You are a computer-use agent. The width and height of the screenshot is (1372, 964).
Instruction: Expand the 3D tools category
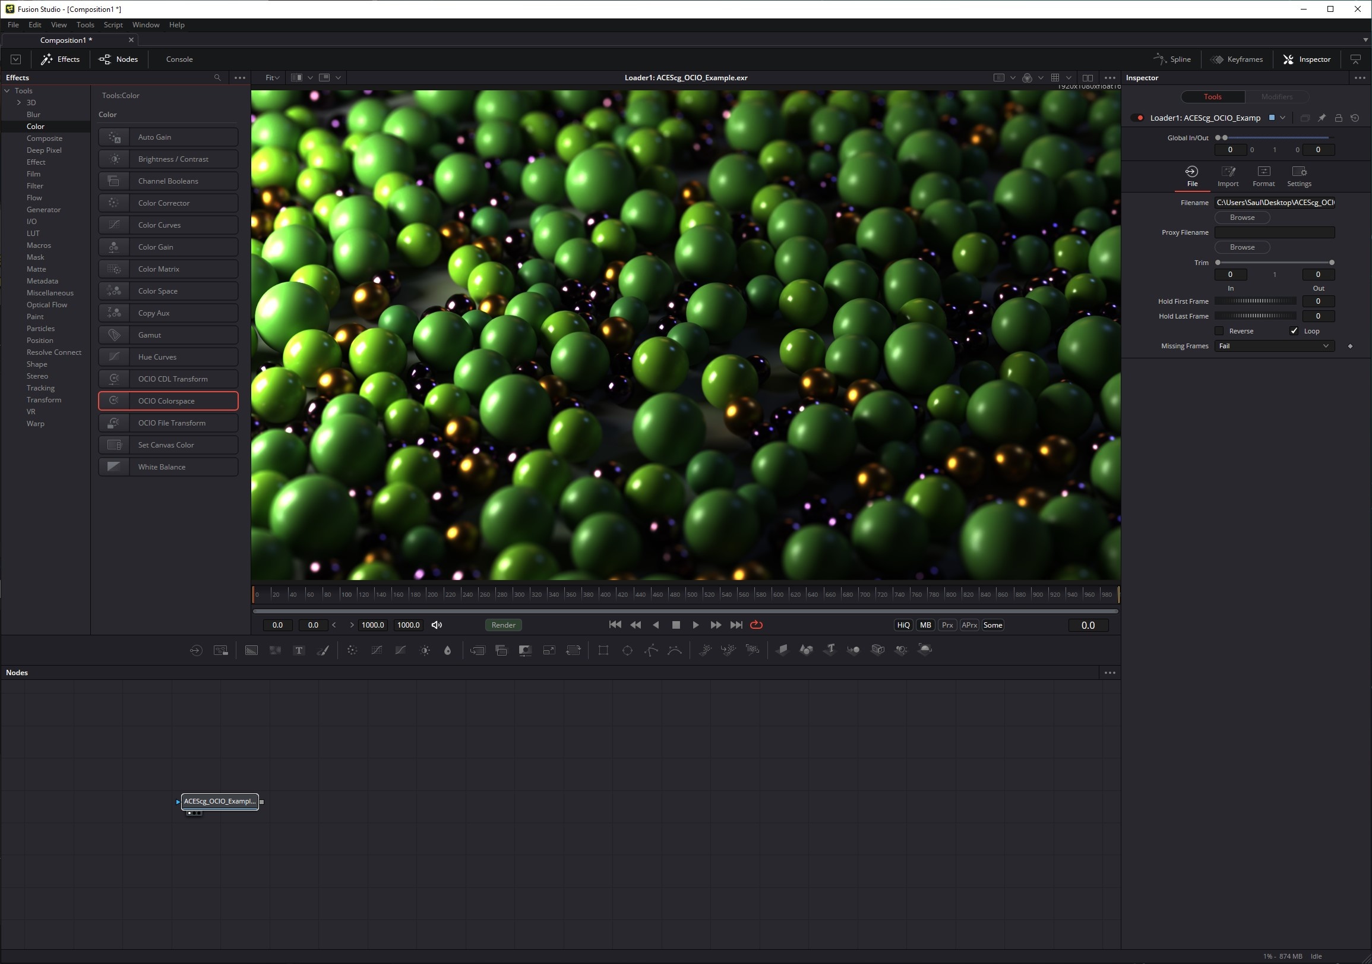coord(19,102)
